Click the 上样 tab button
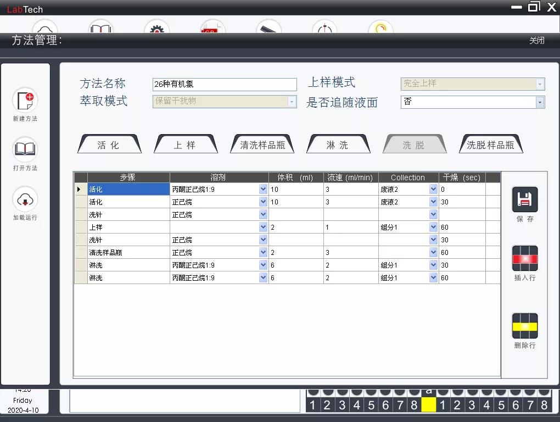560x422 pixels. [x=185, y=145]
